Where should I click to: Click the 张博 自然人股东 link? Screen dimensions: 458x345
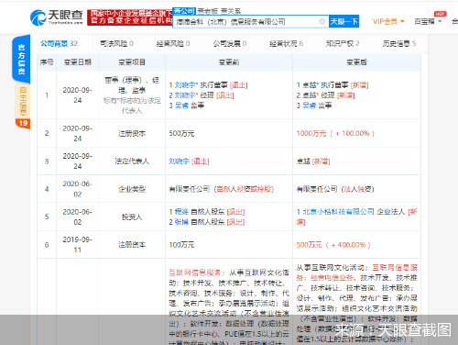[181, 222]
